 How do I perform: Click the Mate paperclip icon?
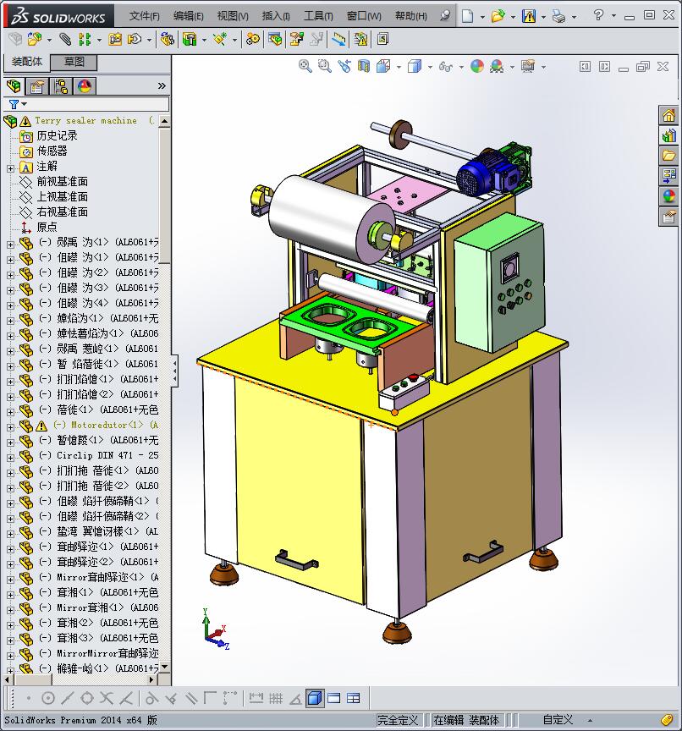[x=65, y=39]
